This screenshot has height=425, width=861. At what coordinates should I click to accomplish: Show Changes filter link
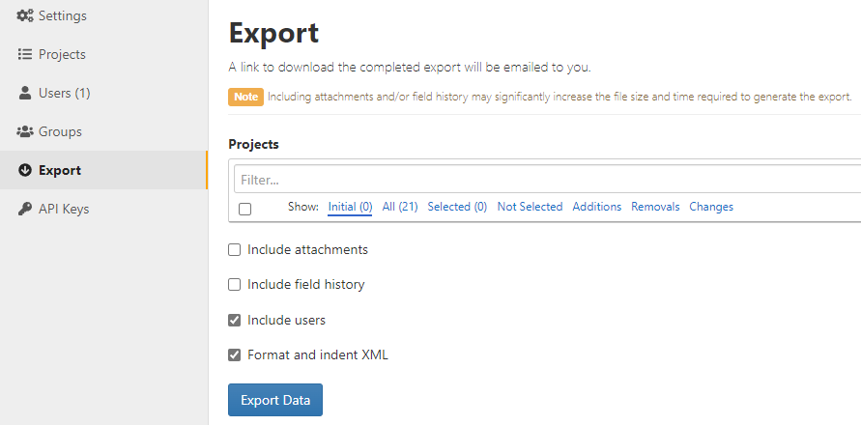[711, 207]
